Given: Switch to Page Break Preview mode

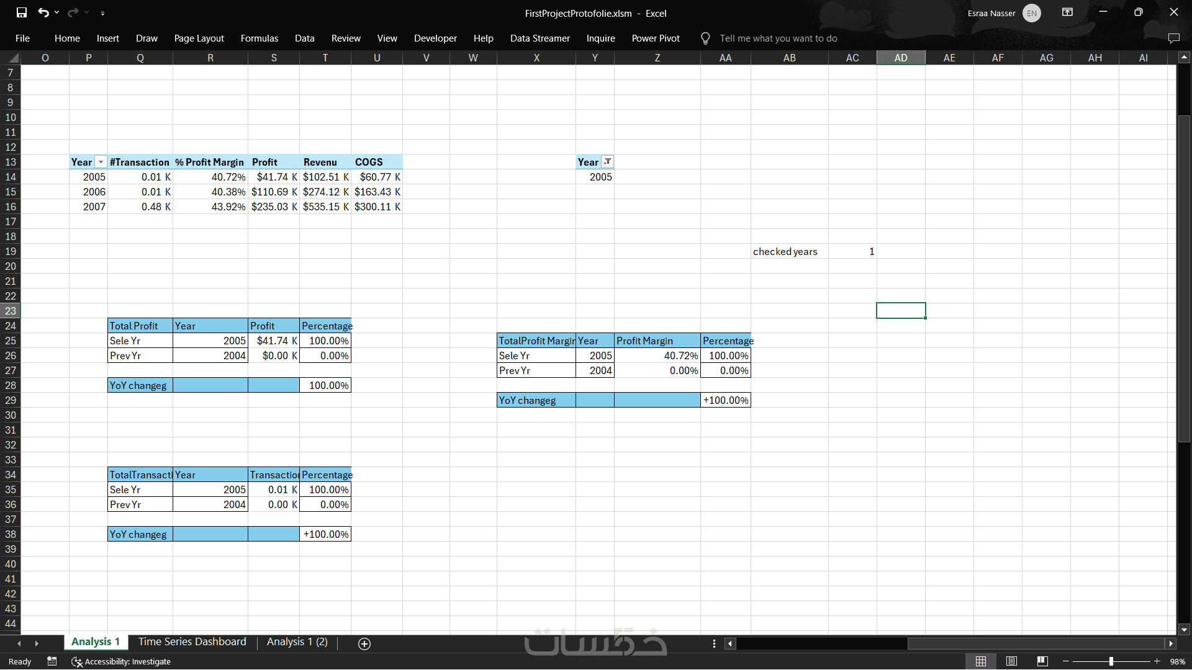Looking at the screenshot, I should coord(1042,661).
